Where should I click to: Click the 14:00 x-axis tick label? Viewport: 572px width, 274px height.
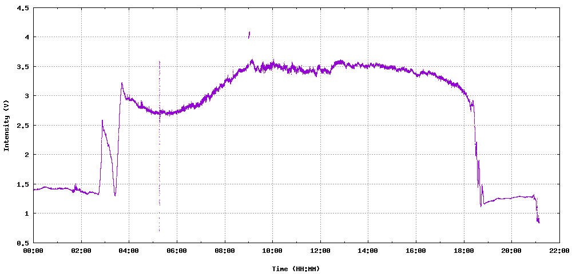point(368,251)
